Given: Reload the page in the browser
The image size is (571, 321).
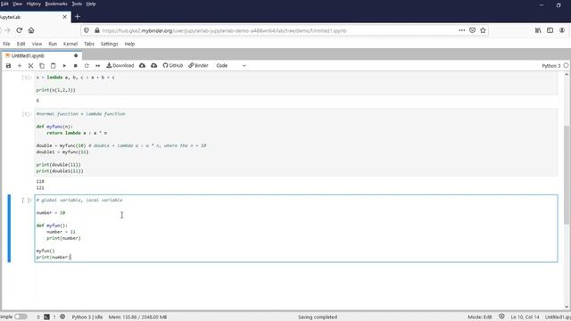Looking at the screenshot, I should 20,30.
